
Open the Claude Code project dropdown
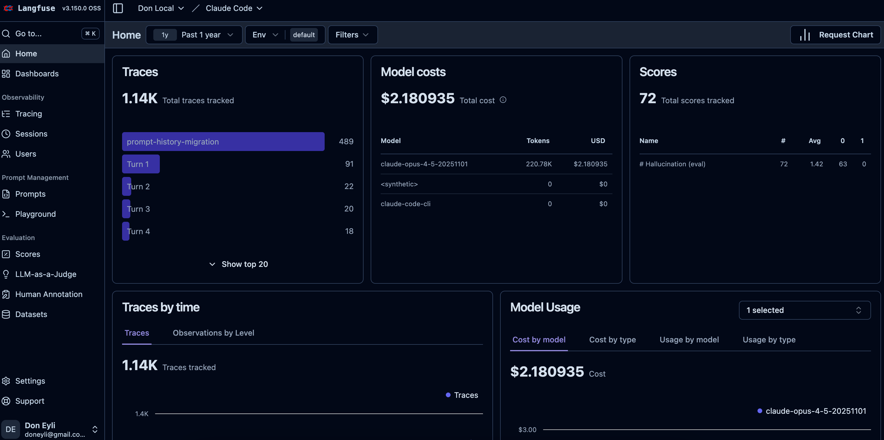[x=234, y=8]
